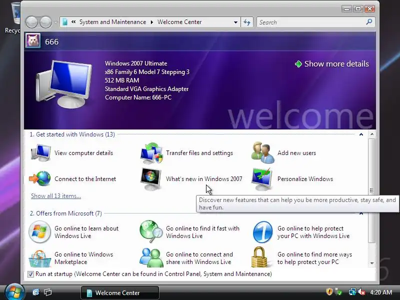Click Show more details link
The width and height of the screenshot is (400, 300).
coord(336,64)
